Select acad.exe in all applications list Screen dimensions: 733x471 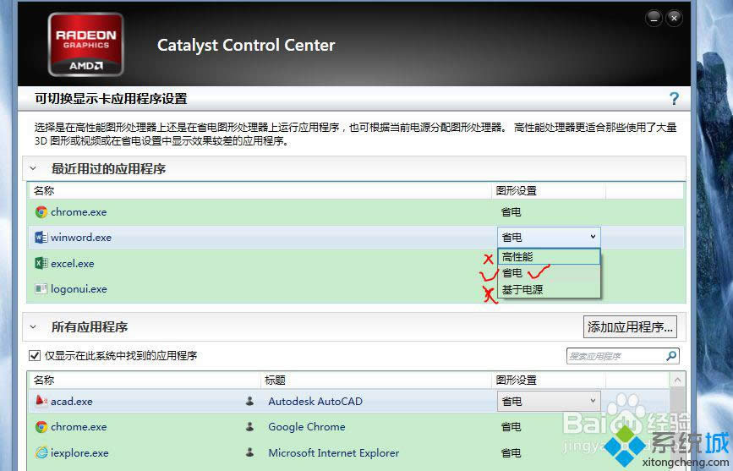click(x=72, y=402)
